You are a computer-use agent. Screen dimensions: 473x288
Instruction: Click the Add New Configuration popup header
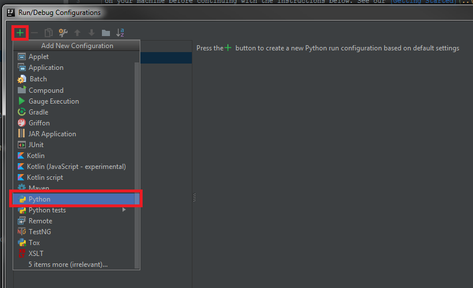click(x=77, y=46)
